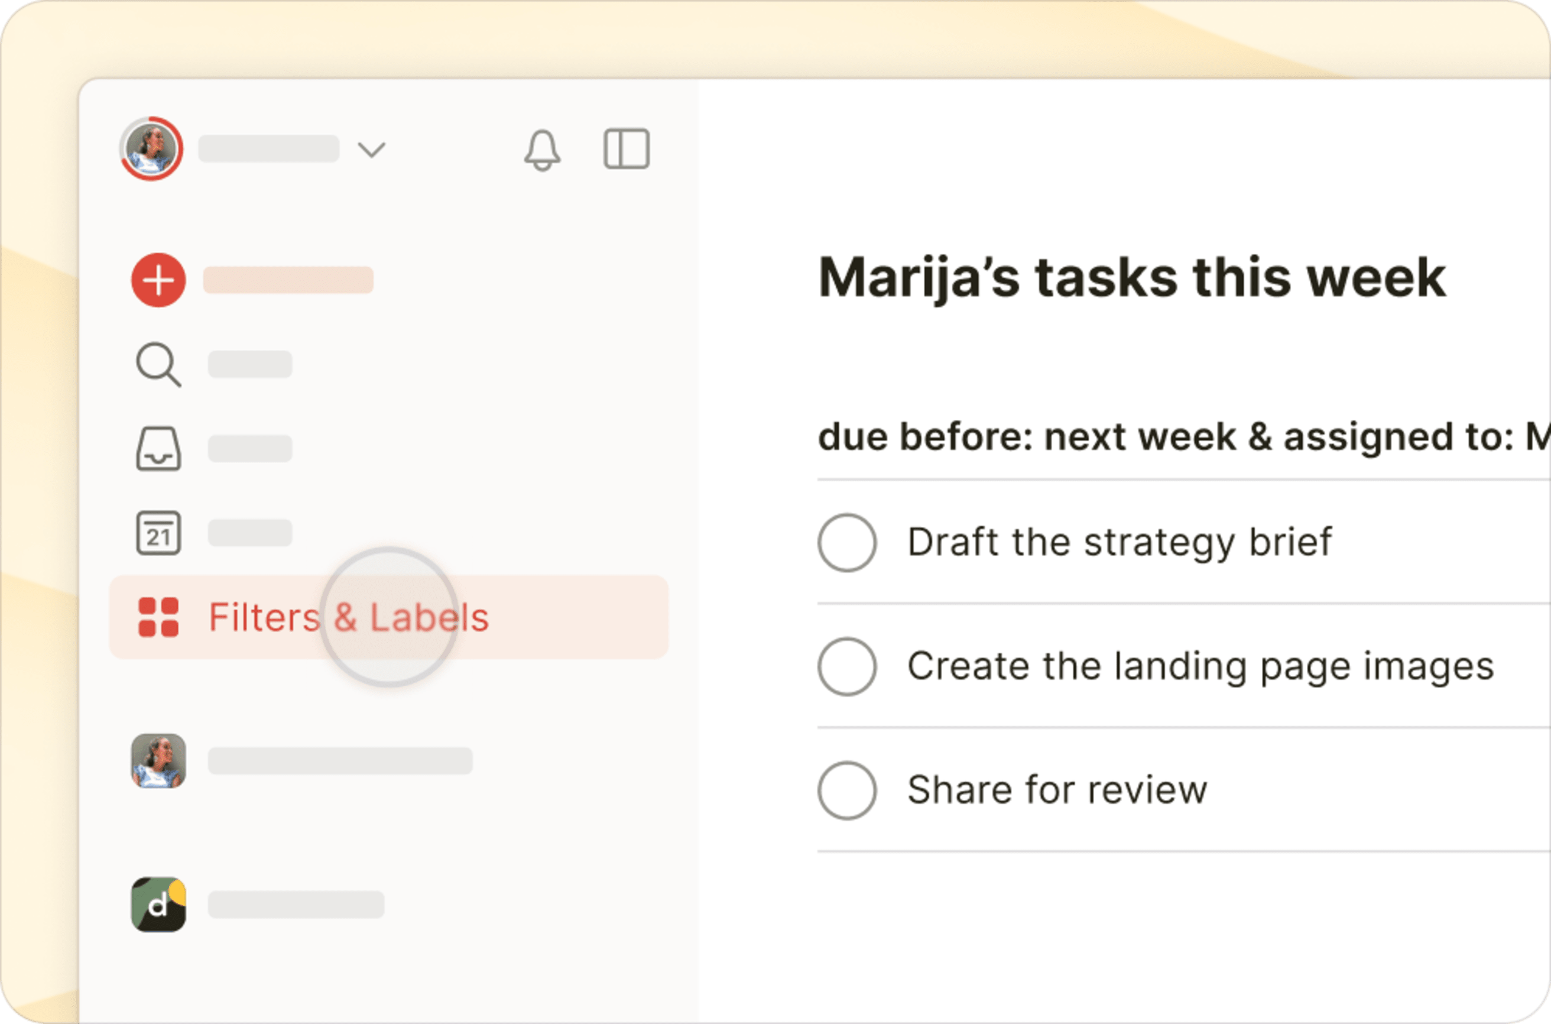This screenshot has height=1024, width=1551.
Task: Click the "due before: next week" filter query
Action: (x=1027, y=436)
